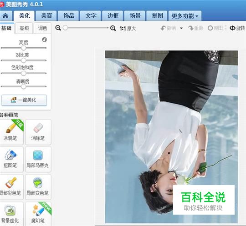Click the 对比度 contrast slider handle
This screenshot has width=246, height=226.
[x=24, y=60]
